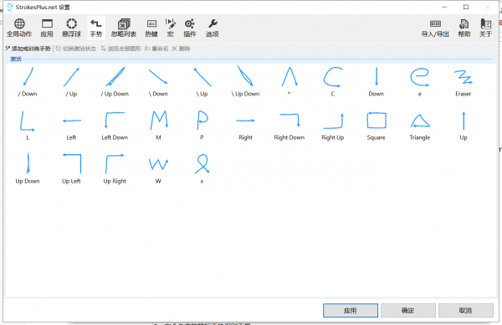Select the "Left Down" gesture
The image size is (502, 325).
tap(115, 125)
